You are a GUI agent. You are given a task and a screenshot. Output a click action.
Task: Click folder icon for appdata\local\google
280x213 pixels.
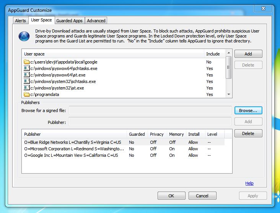tap(27, 62)
